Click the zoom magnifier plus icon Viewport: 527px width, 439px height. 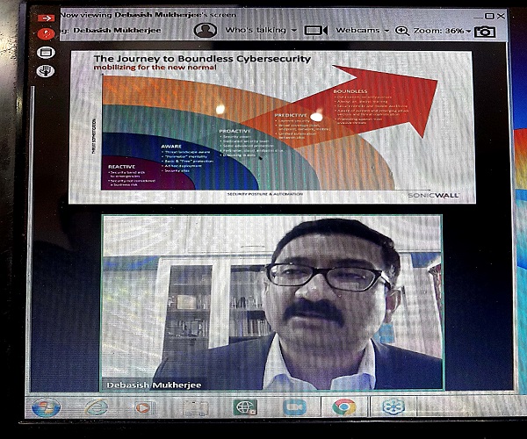pos(401,31)
